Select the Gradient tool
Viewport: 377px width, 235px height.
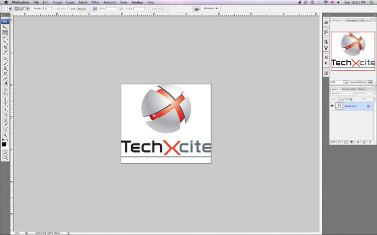click(5, 83)
